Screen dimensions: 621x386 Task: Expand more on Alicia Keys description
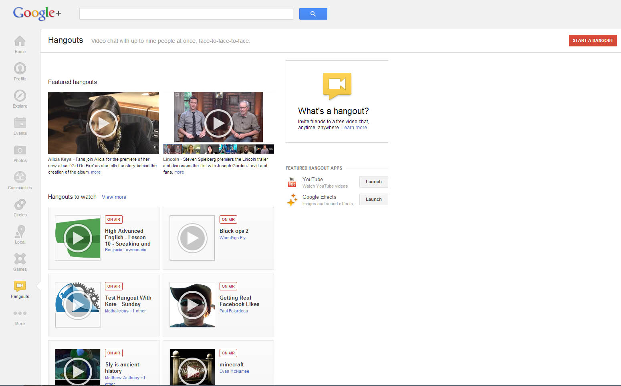96,172
